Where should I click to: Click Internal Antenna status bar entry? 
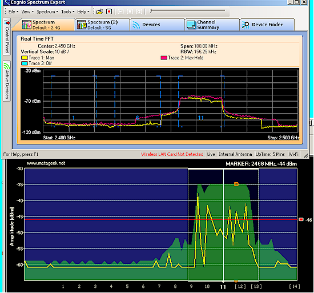tap(235, 154)
